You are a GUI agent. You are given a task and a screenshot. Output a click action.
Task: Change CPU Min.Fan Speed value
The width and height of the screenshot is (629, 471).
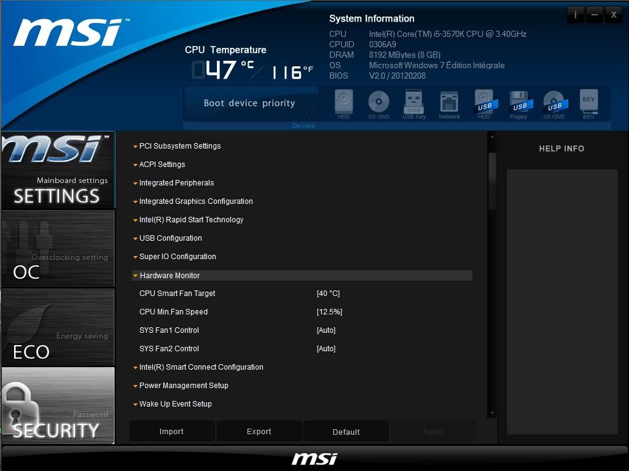coord(329,312)
